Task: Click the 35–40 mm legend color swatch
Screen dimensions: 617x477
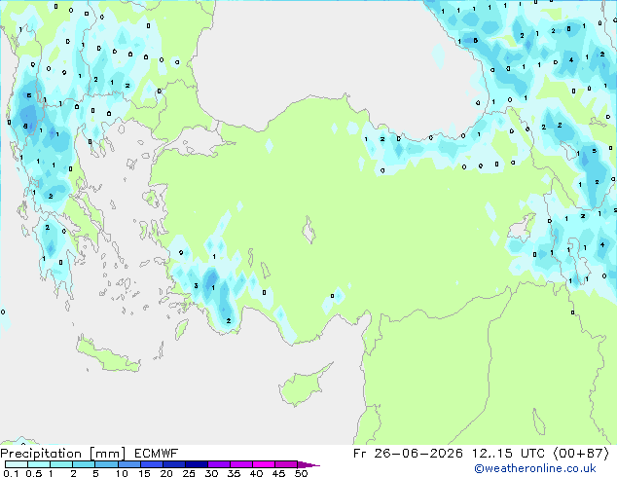Action: point(240,464)
